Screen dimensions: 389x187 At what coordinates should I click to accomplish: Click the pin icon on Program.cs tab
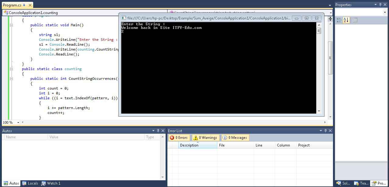pyautogui.click(x=24, y=5)
